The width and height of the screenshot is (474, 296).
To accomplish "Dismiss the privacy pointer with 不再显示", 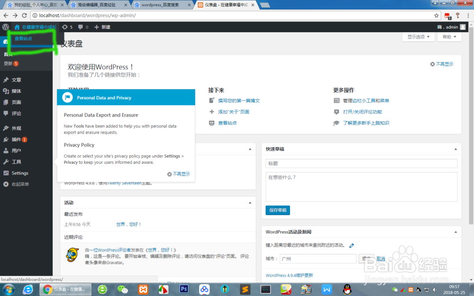I will [x=179, y=174].
